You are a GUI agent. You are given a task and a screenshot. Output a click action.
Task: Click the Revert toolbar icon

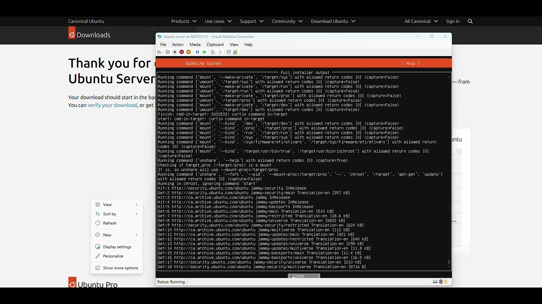click(220, 52)
